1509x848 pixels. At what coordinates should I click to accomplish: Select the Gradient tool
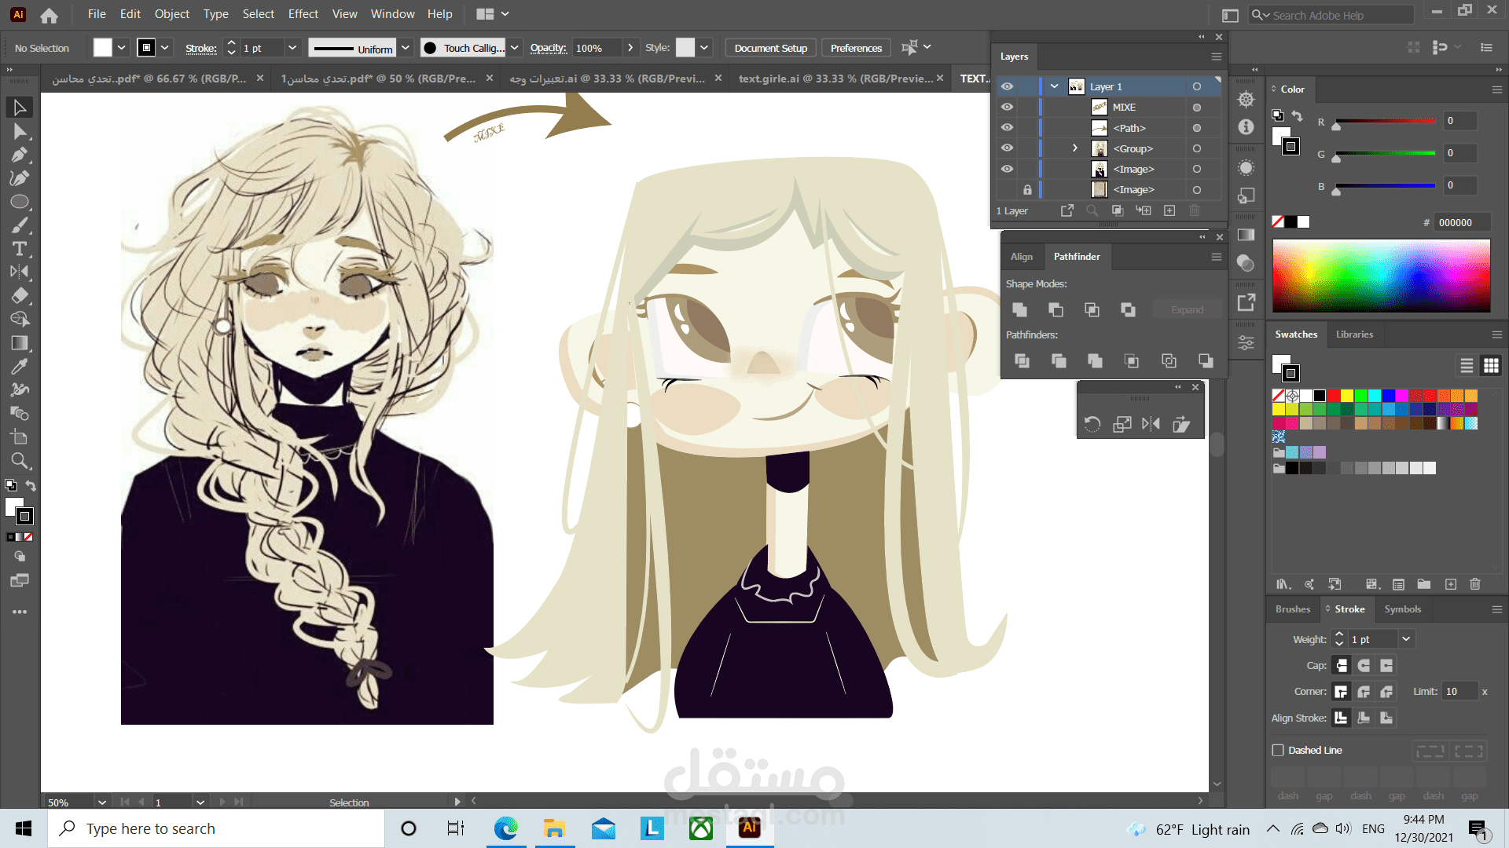tap(20, 343)
